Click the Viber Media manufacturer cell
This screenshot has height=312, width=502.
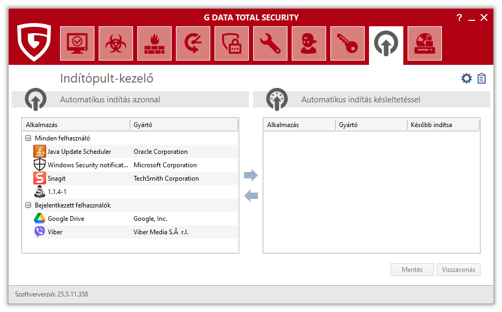coord(161,232)
